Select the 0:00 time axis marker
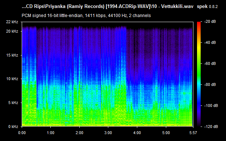Viewport: 226px width, 141px height. click(x=22, y=133)
